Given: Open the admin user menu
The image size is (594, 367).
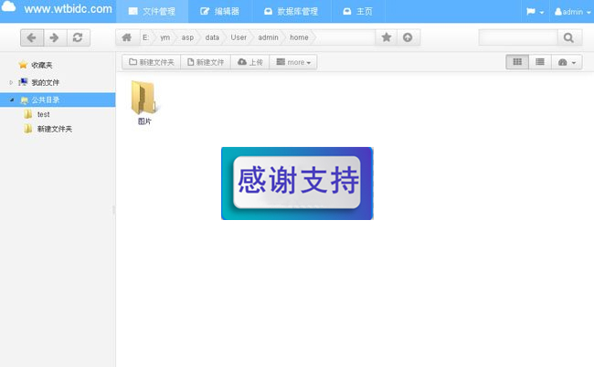Looking at the screenshot, I should click(572, 12).
